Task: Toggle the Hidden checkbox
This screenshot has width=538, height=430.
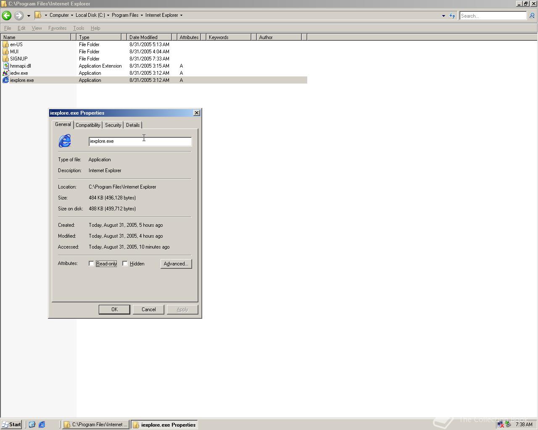Action: (x=125, y=264)
